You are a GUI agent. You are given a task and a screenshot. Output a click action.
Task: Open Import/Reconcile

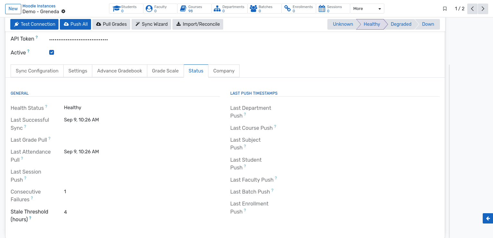pos(198,24)
